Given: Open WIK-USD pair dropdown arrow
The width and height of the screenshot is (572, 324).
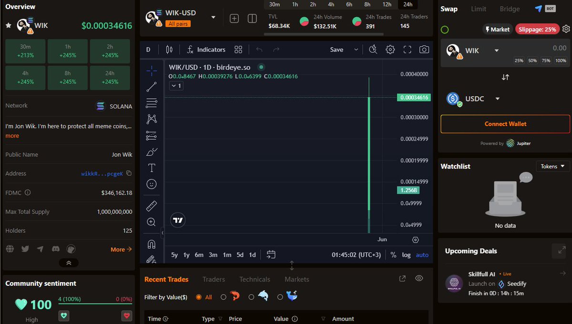Looking at the screenshot, I should click(x=213, y=18).
